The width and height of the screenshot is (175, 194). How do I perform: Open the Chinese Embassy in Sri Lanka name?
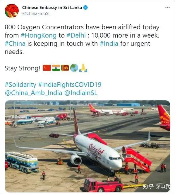tap(52, 8)
